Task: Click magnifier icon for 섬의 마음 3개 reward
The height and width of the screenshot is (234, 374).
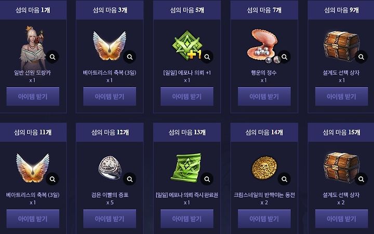Action: [x=129, y=57]
